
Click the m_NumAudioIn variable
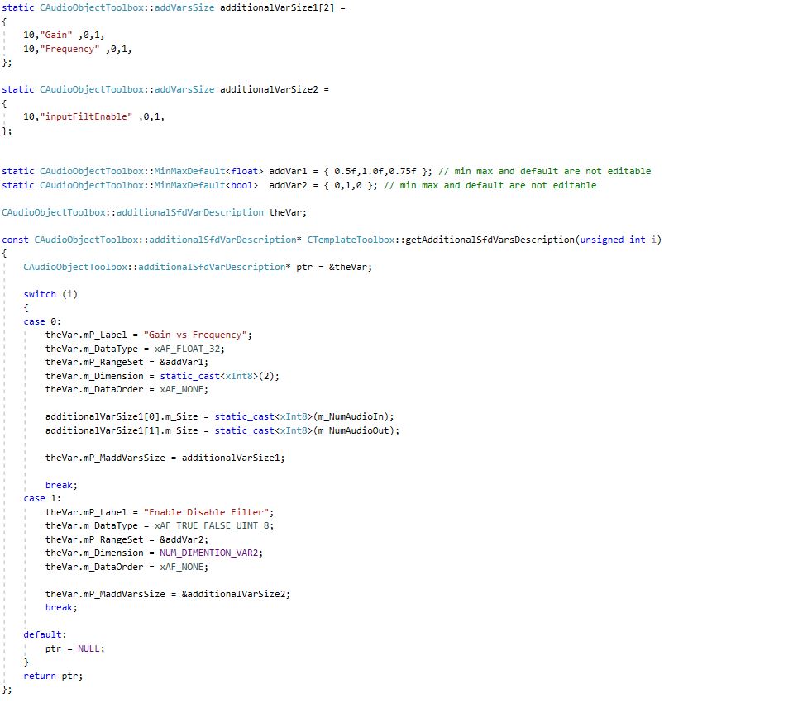(351, 417)
